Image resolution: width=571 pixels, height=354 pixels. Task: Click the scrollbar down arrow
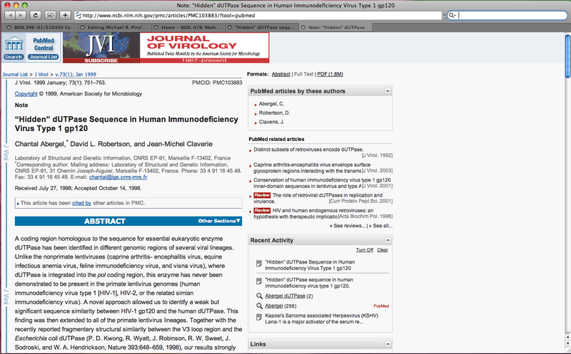(x=567, y=344)
